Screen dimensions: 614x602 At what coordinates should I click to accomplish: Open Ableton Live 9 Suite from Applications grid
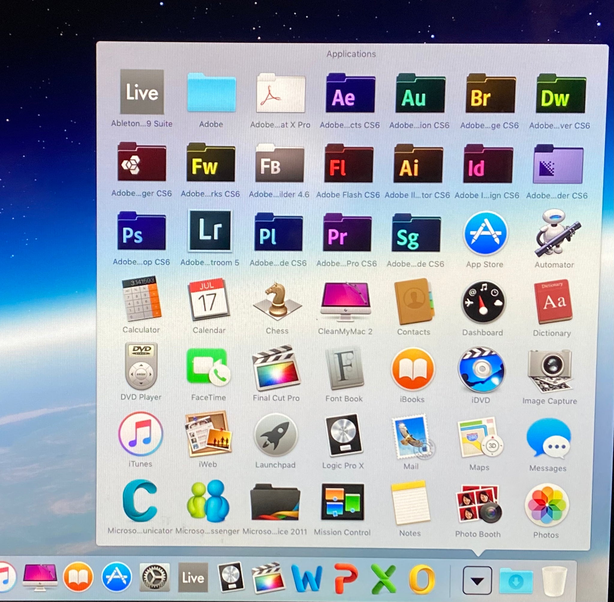142,92
